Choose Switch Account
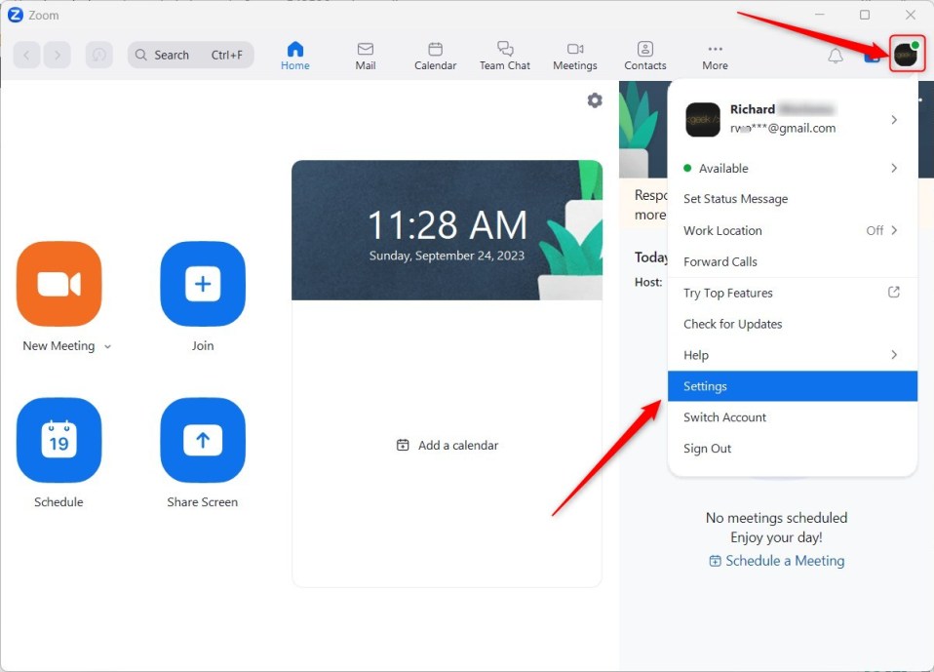934x672 pixels. click(x=793, y=417)
